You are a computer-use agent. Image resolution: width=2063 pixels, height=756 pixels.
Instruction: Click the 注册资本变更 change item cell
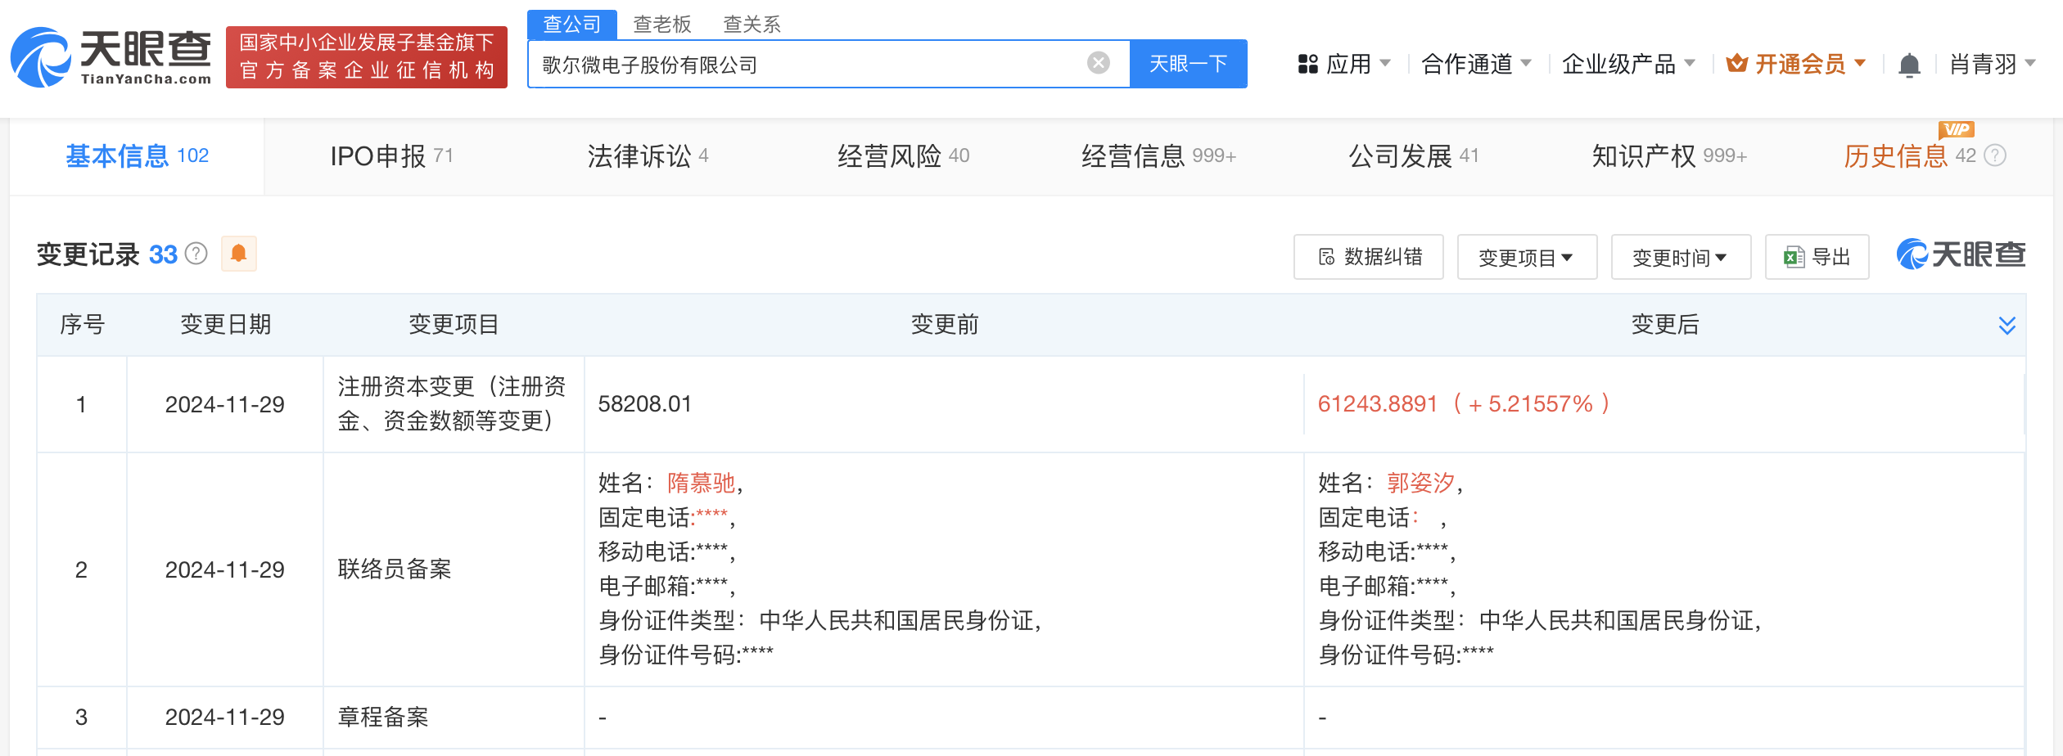[x=452, y=403]
